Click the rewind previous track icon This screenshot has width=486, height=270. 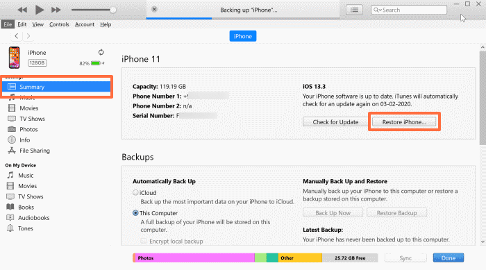point(22,10)
